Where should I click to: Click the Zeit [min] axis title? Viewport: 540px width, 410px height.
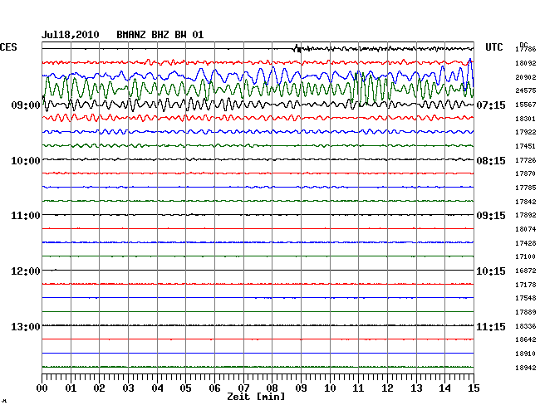click(x=256, y=397)
